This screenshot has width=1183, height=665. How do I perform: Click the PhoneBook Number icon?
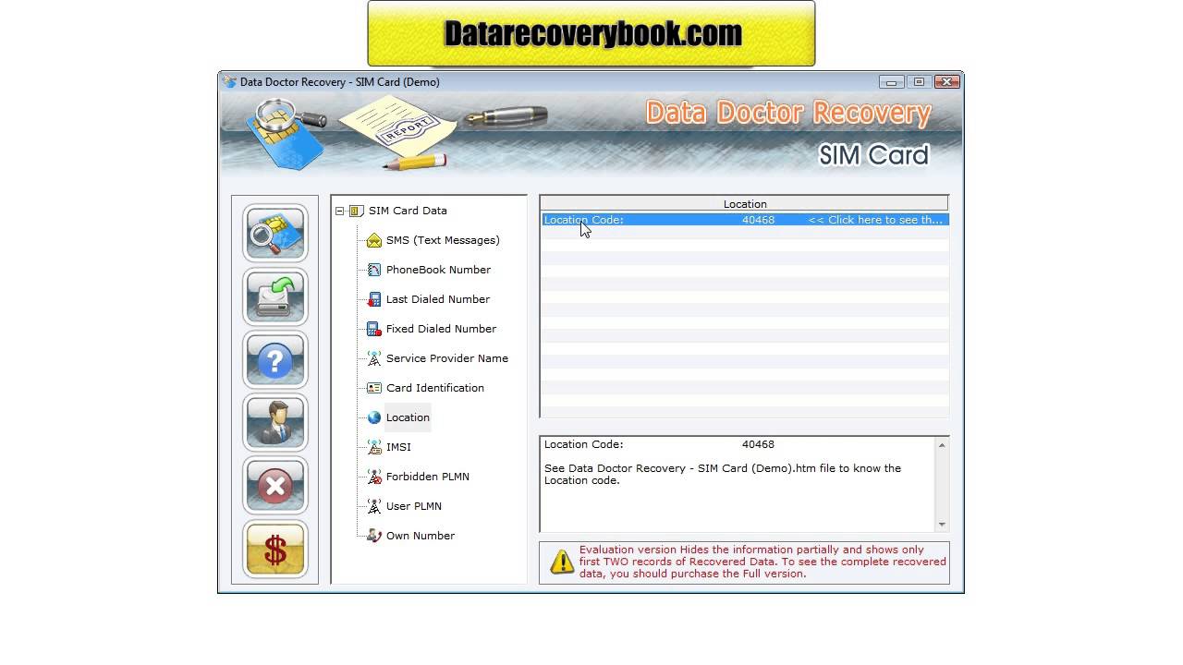(x=374, y=270)
